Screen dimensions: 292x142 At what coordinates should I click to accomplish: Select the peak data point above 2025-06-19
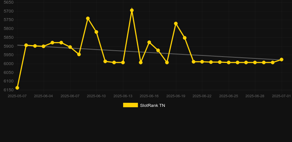click(x=176, y=23)
